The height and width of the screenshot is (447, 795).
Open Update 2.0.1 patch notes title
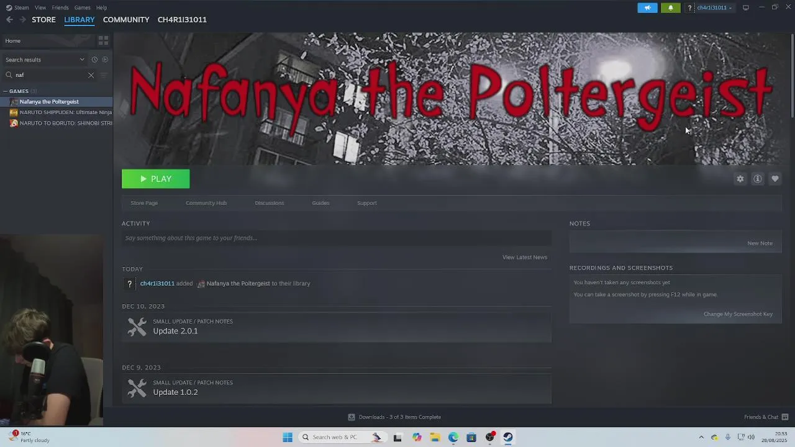pyautogui.click(x=175, y=331)
